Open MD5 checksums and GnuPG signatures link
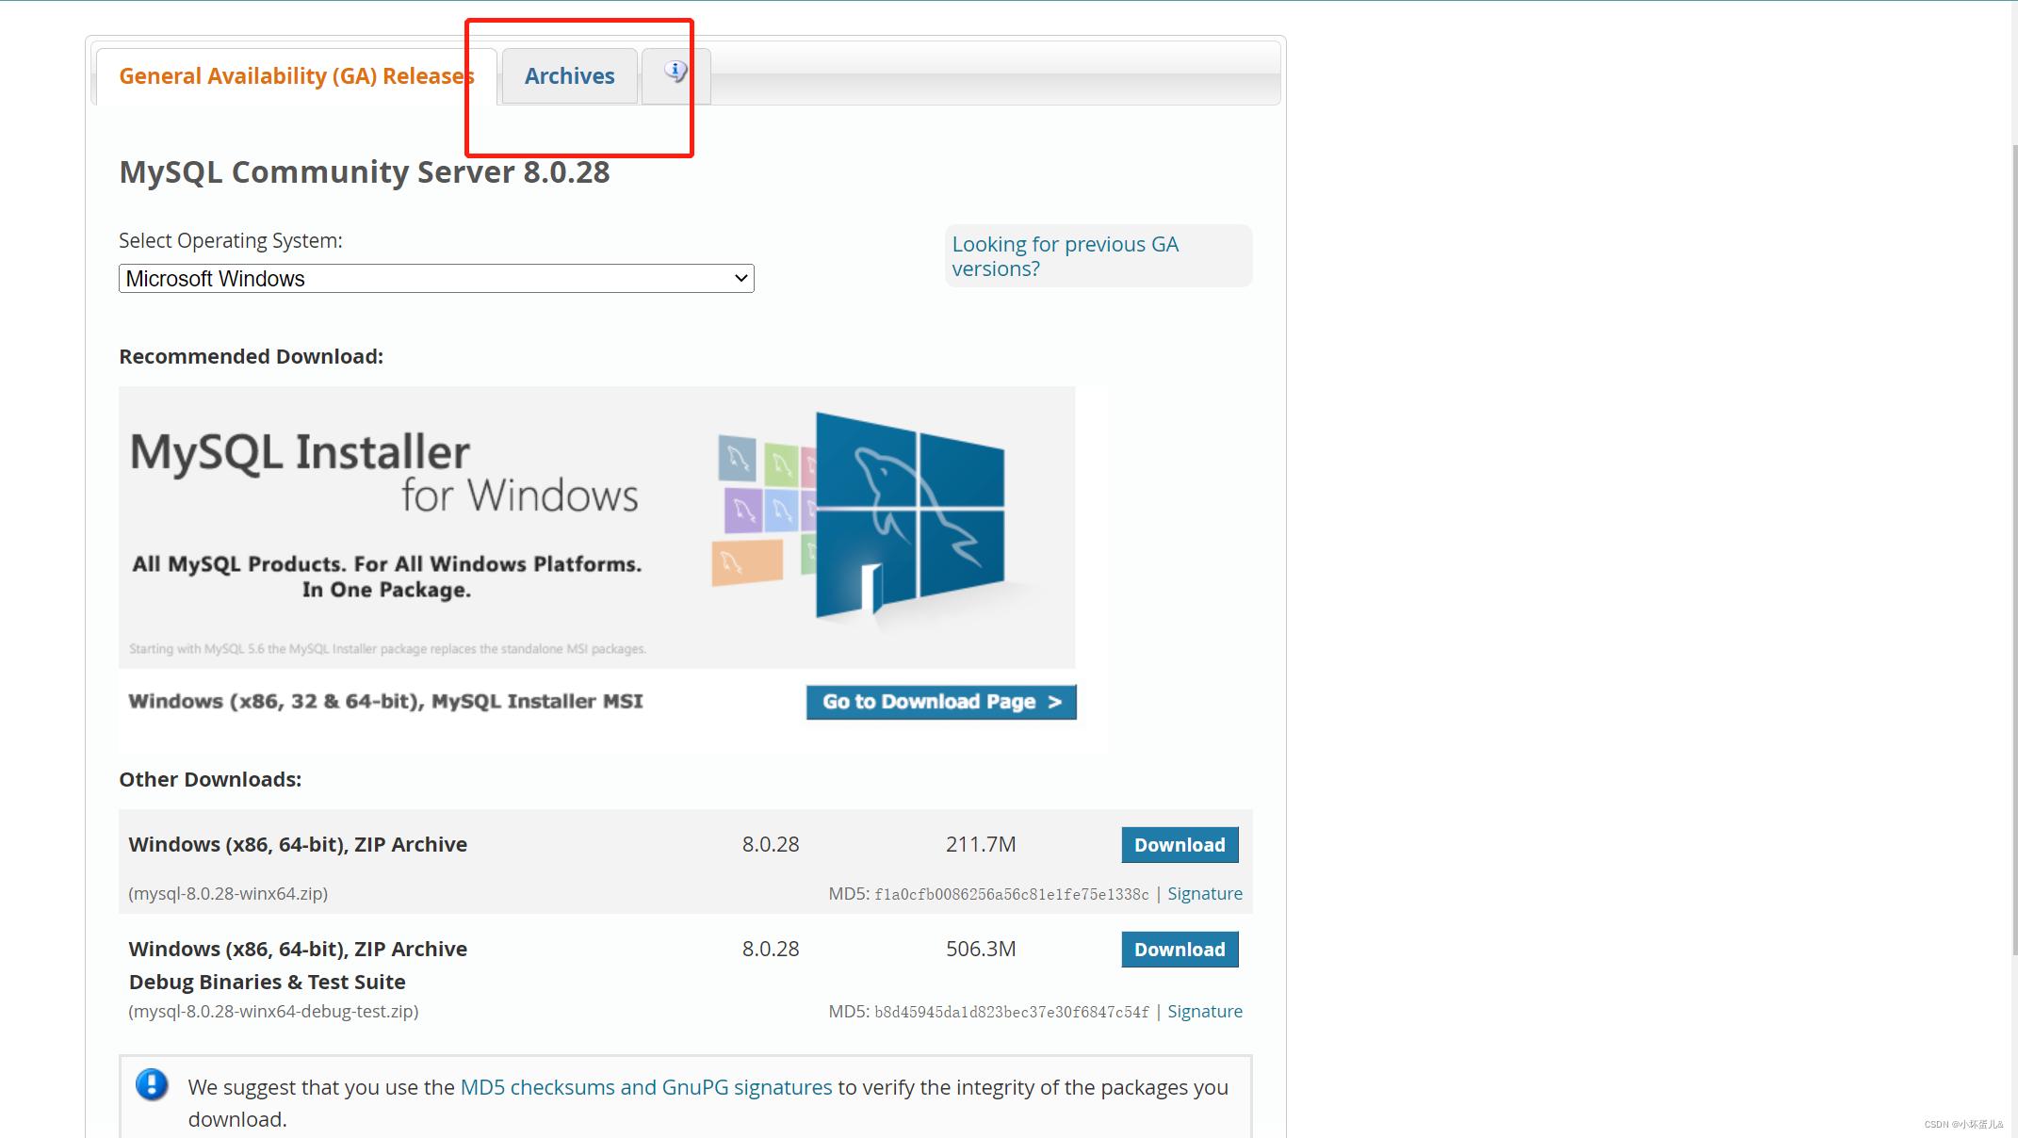The height and width of the screenshot is (1138, 2018). pyautogui.click(x=645, y=1087)
